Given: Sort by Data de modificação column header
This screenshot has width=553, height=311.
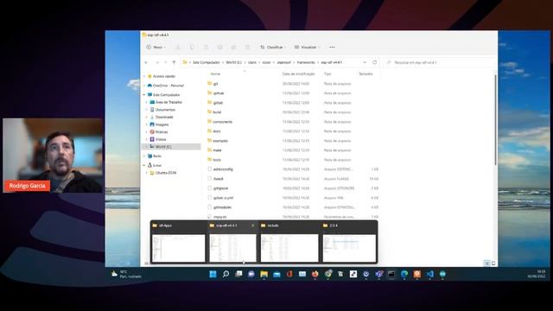Looking at the screenshot, I should pyautogui.click(x=298, y=74).
